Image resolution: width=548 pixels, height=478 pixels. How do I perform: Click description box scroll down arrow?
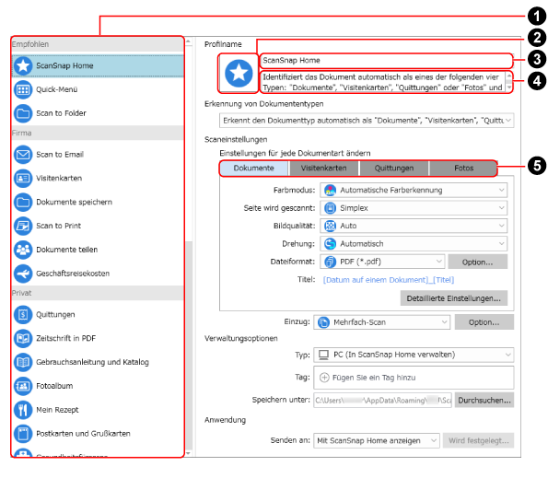pos(509,87)
